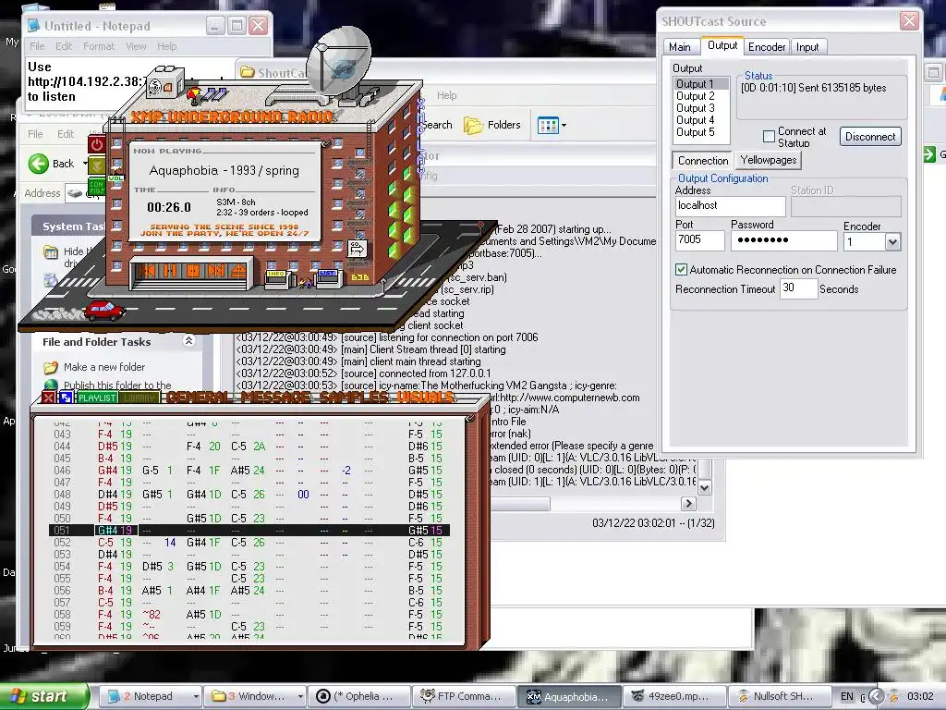The width and height of the screenshot is (946, 710).
Task: Select Output 3 in the output list
Action: [x=701, y=108]
